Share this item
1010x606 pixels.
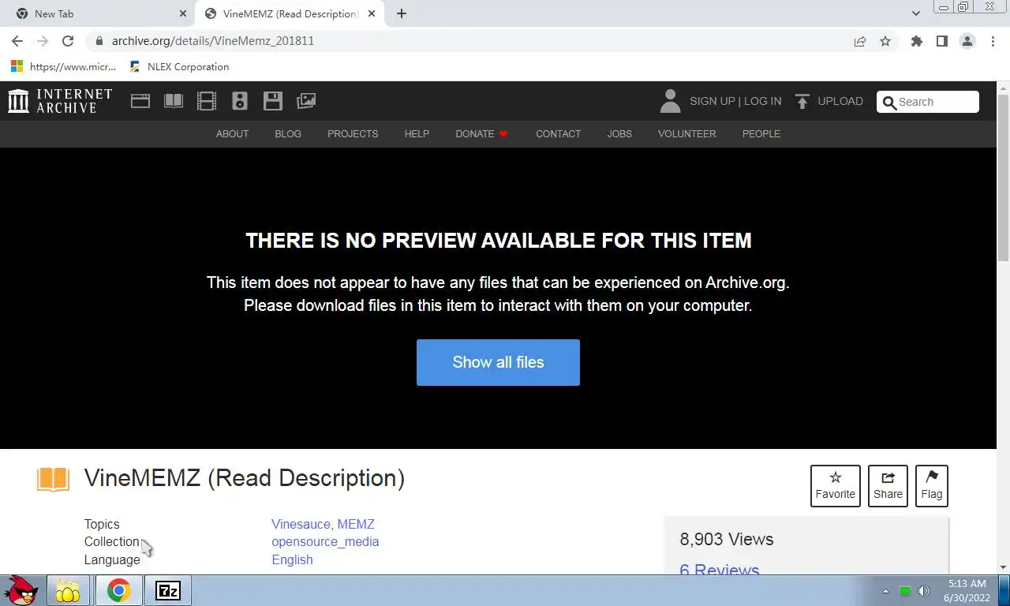[x=888, y=485]
